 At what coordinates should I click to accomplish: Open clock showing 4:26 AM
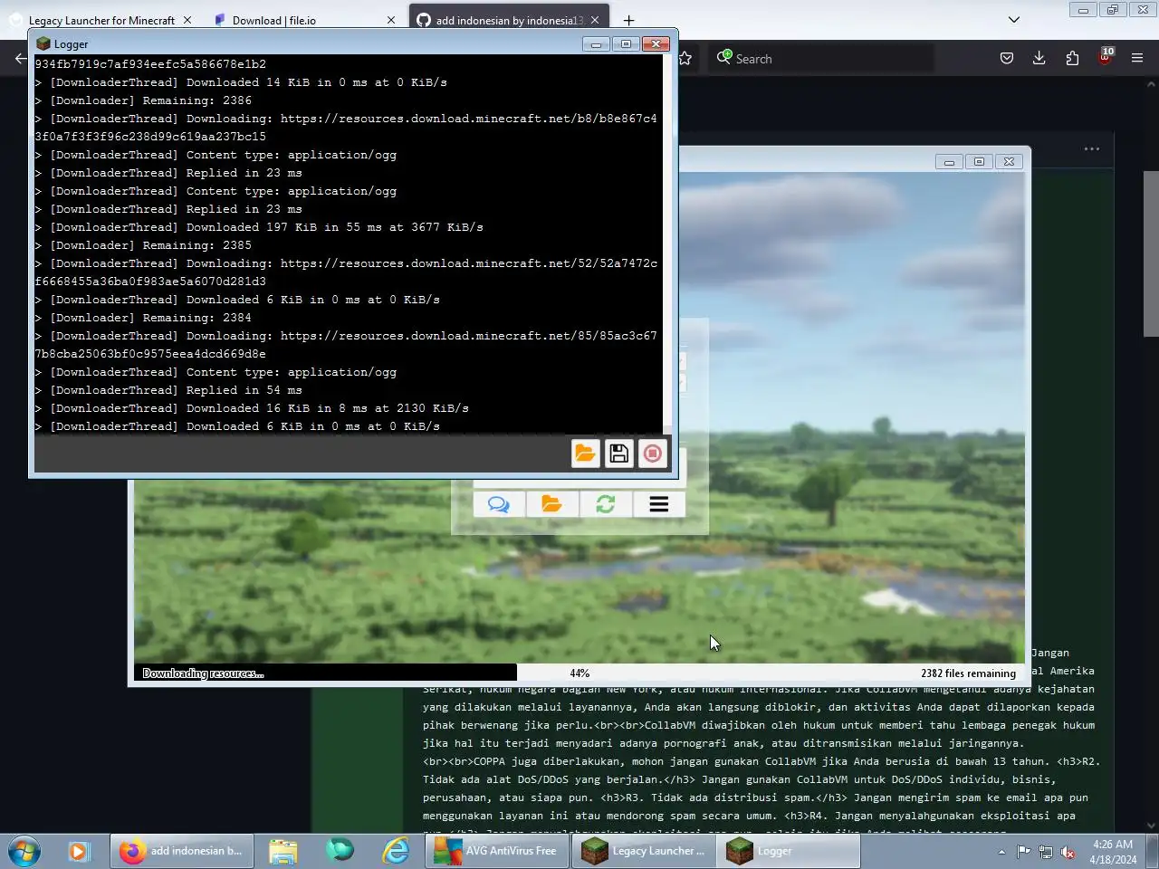pos(1113,852)
